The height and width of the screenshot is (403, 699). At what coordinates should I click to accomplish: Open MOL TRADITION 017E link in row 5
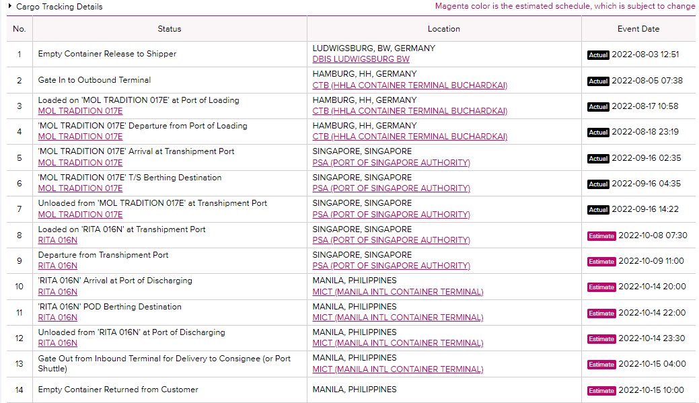(80, 162)
